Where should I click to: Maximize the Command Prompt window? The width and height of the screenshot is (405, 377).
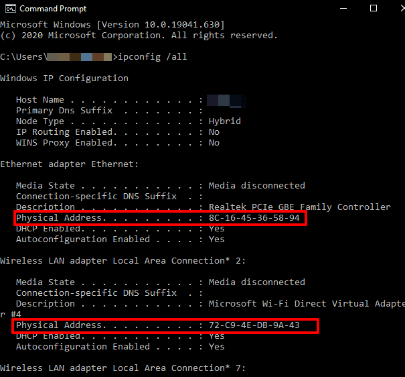click(x=373, y=9)
